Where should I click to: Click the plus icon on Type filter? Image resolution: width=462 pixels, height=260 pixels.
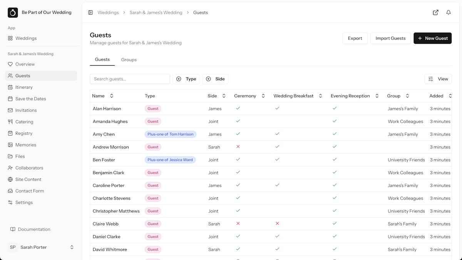[x=179, y=79]
